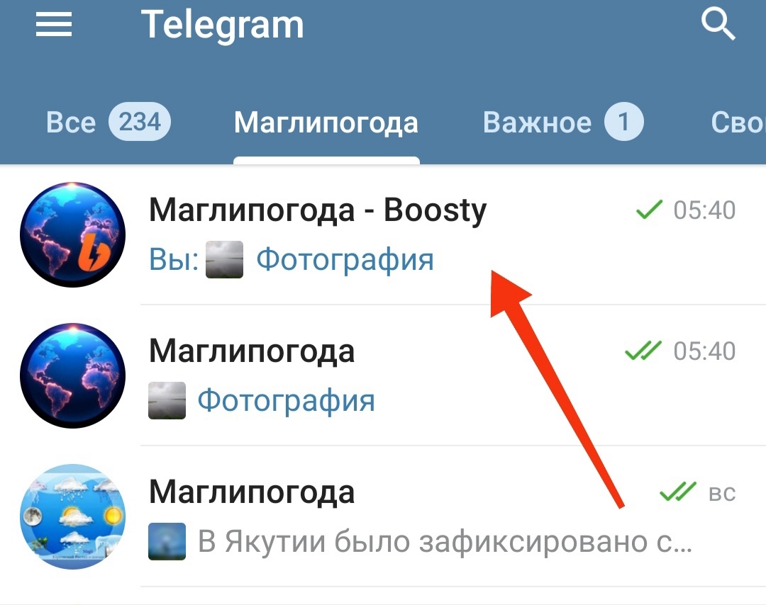Click double checkmark beside second Маглипогода

click(643, 351)
